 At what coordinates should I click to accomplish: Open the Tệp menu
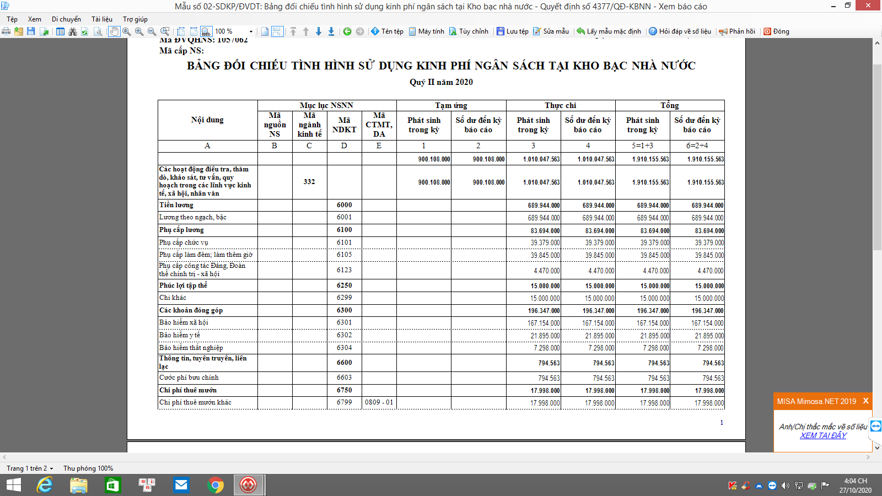pos(12,19)
